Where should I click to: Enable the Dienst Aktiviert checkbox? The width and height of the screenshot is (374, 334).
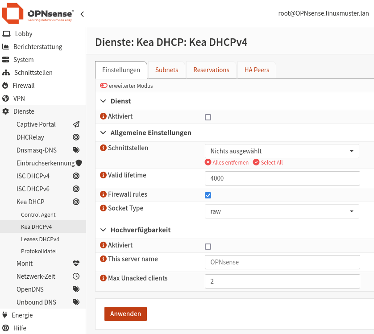point(208,117)
